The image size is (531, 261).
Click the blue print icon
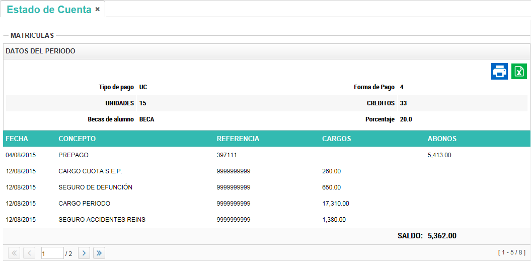(499, 72)
